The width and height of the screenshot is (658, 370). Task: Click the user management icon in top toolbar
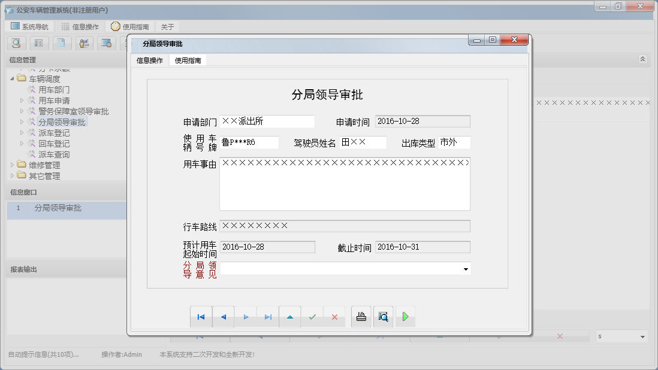pos(84,43)
